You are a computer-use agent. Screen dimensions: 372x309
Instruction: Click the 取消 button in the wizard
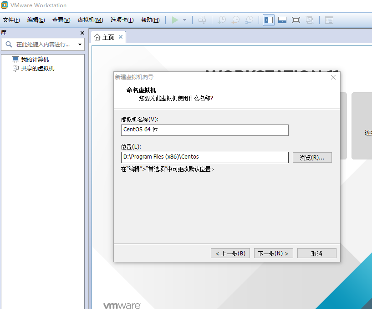click(x=317, y=254)
